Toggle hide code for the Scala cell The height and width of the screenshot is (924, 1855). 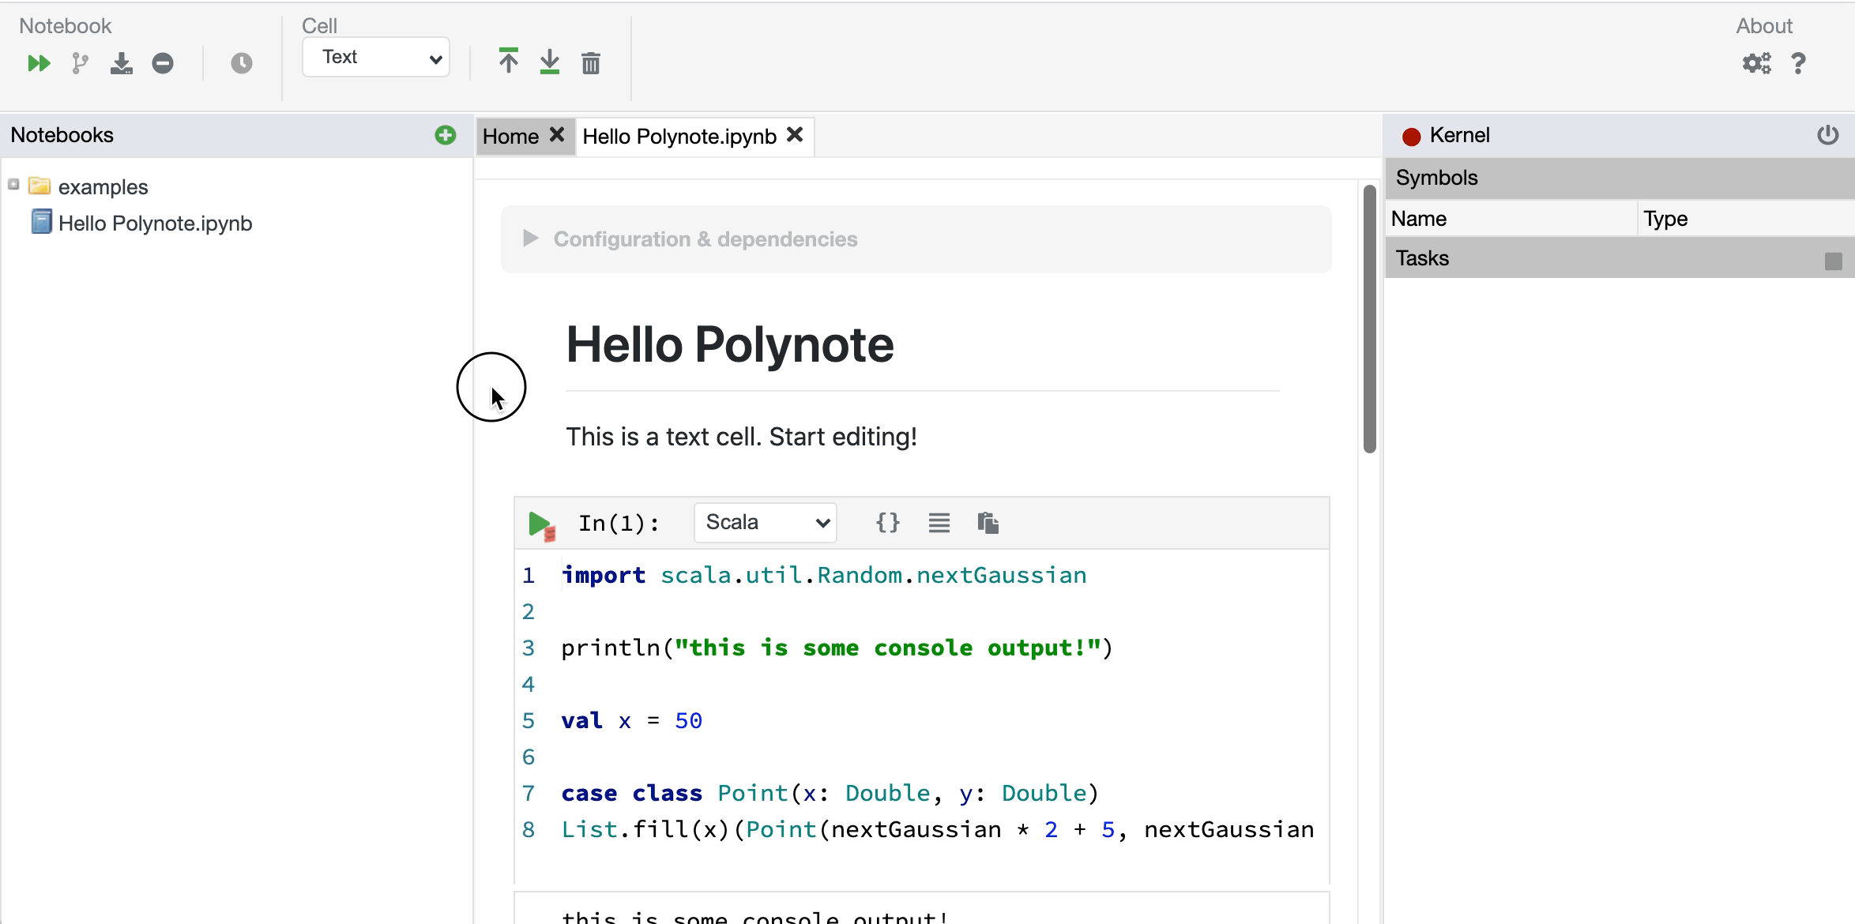pos(887,522)
